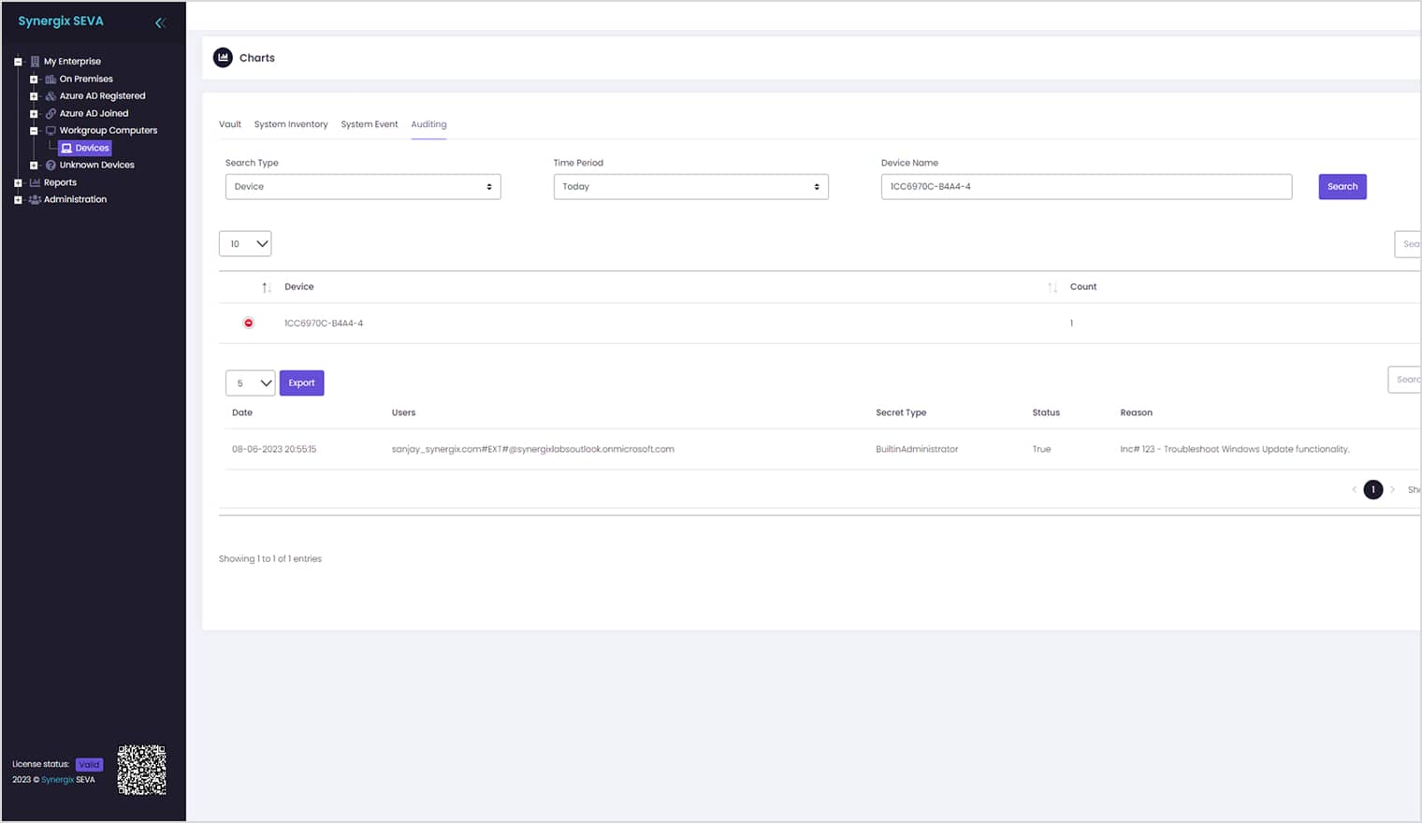The height and width of the screenshot is (823, 1422).
Task: Open the Time Period dropdown
Action: tap(690, 187)
